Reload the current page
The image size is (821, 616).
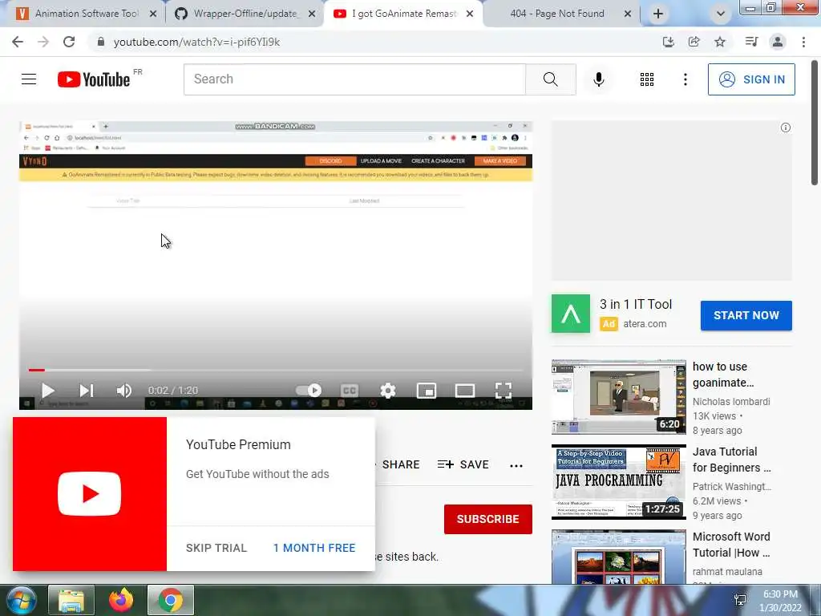[x=69, y=42]
